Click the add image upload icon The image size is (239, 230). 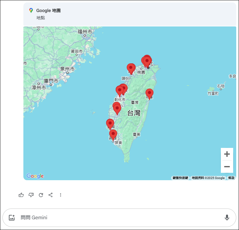point(12,217)
